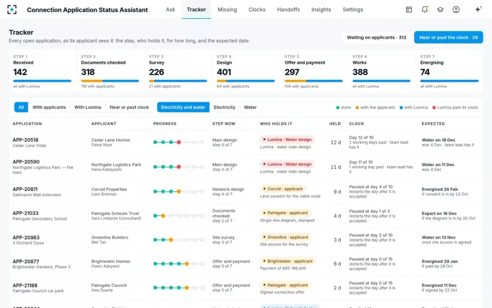Click Payment of AED 186,400 text

click(283, 268)
